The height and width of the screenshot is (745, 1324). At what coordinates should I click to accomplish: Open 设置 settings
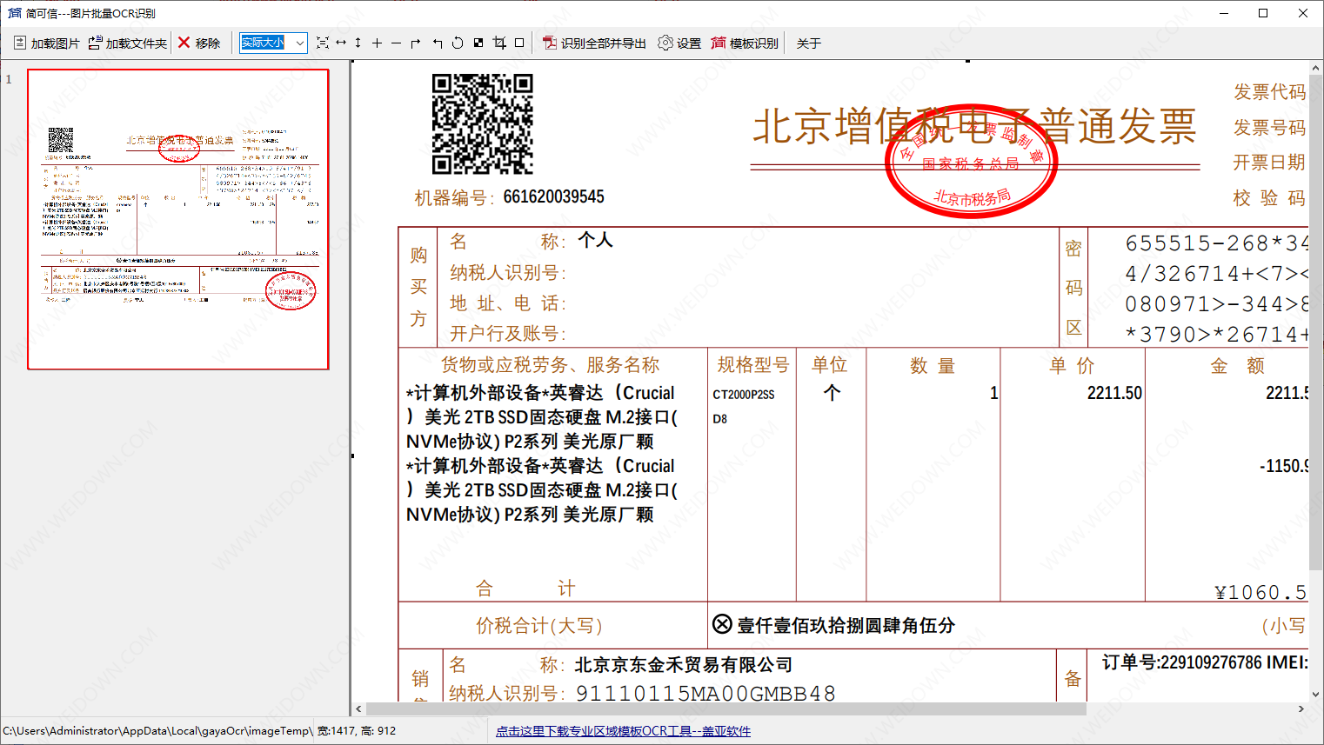coord(679,43)
